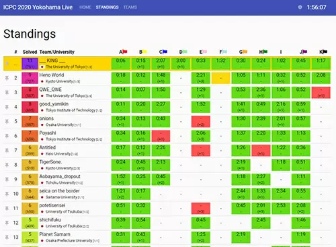Open the Poyashi team name

pos(48,133)
